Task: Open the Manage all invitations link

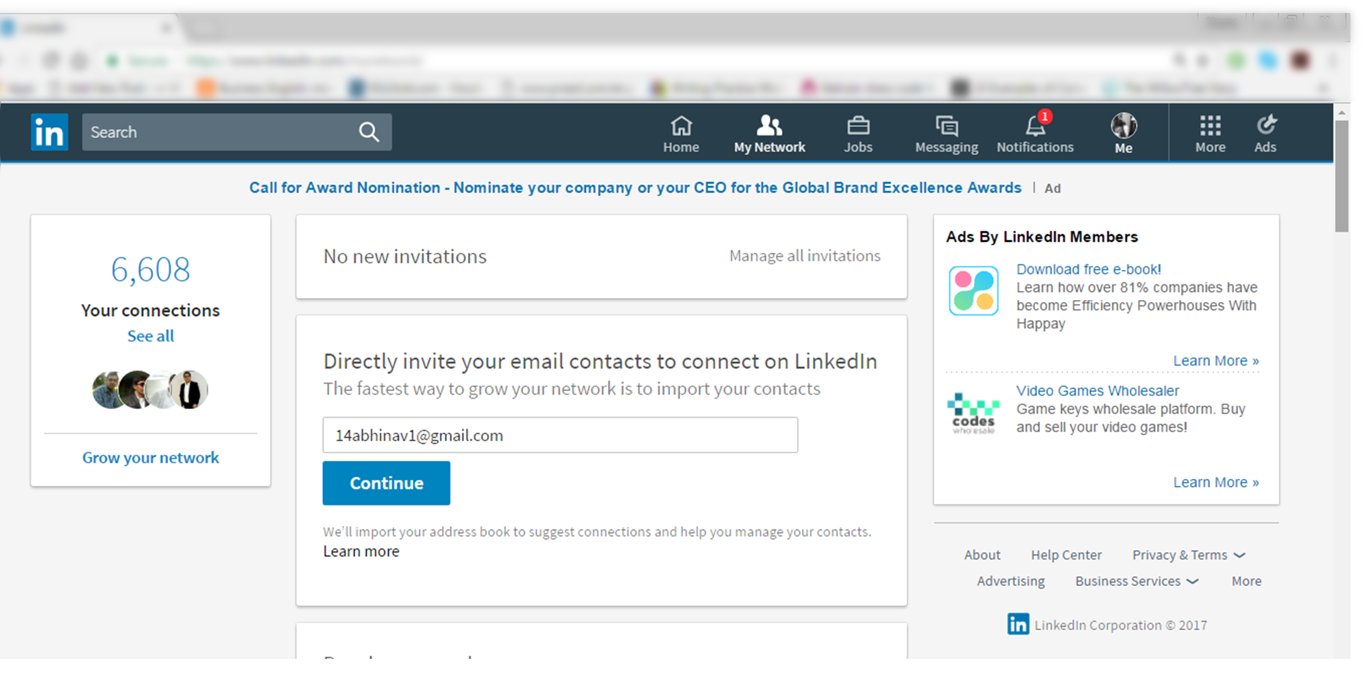Action: [x=805, y=256]
